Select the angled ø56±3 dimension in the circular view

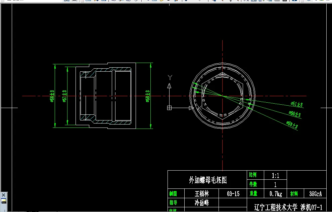(x=295, y=114)
